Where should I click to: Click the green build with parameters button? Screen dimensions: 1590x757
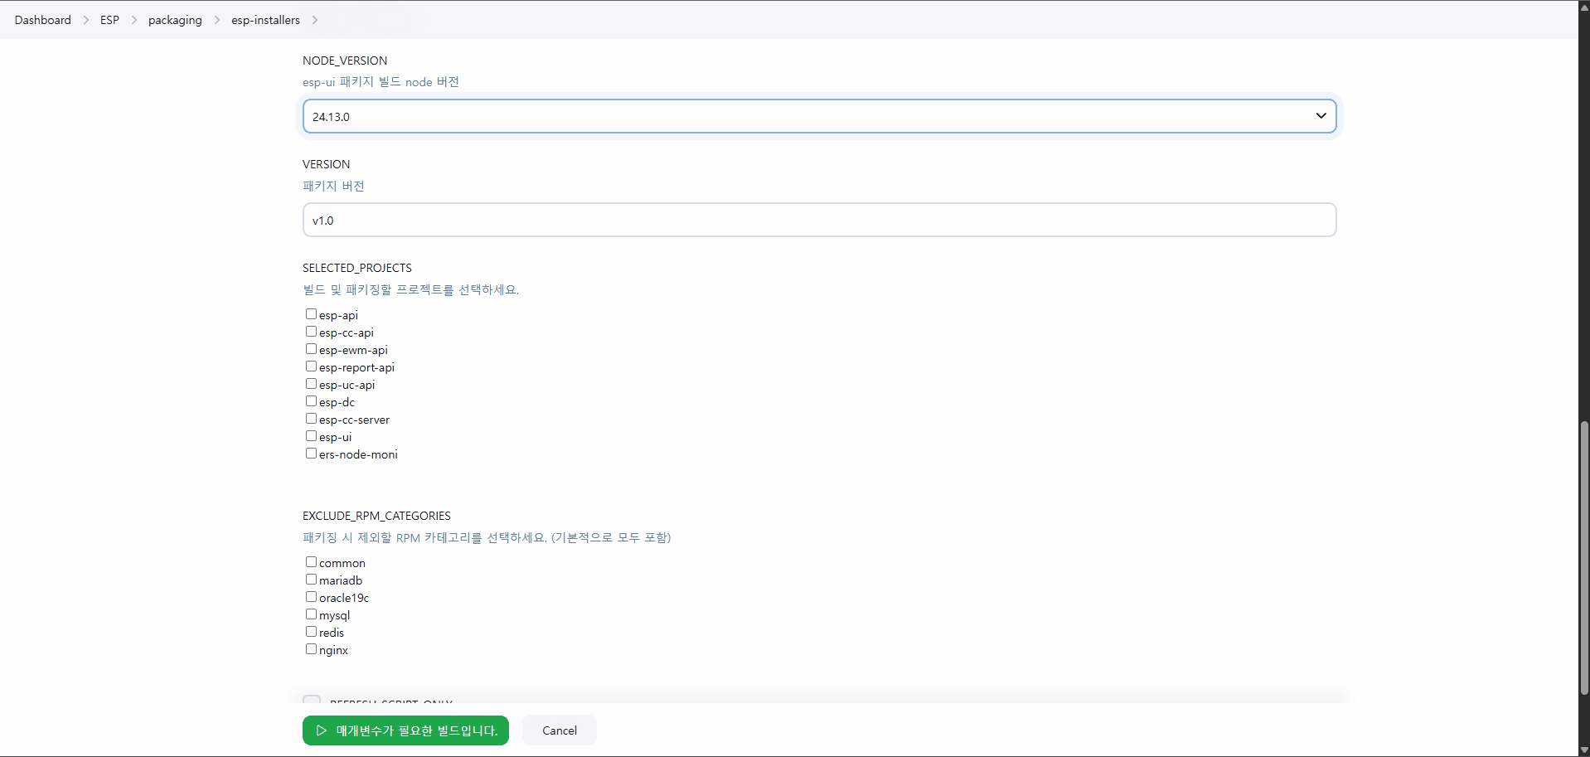[405, 730]
